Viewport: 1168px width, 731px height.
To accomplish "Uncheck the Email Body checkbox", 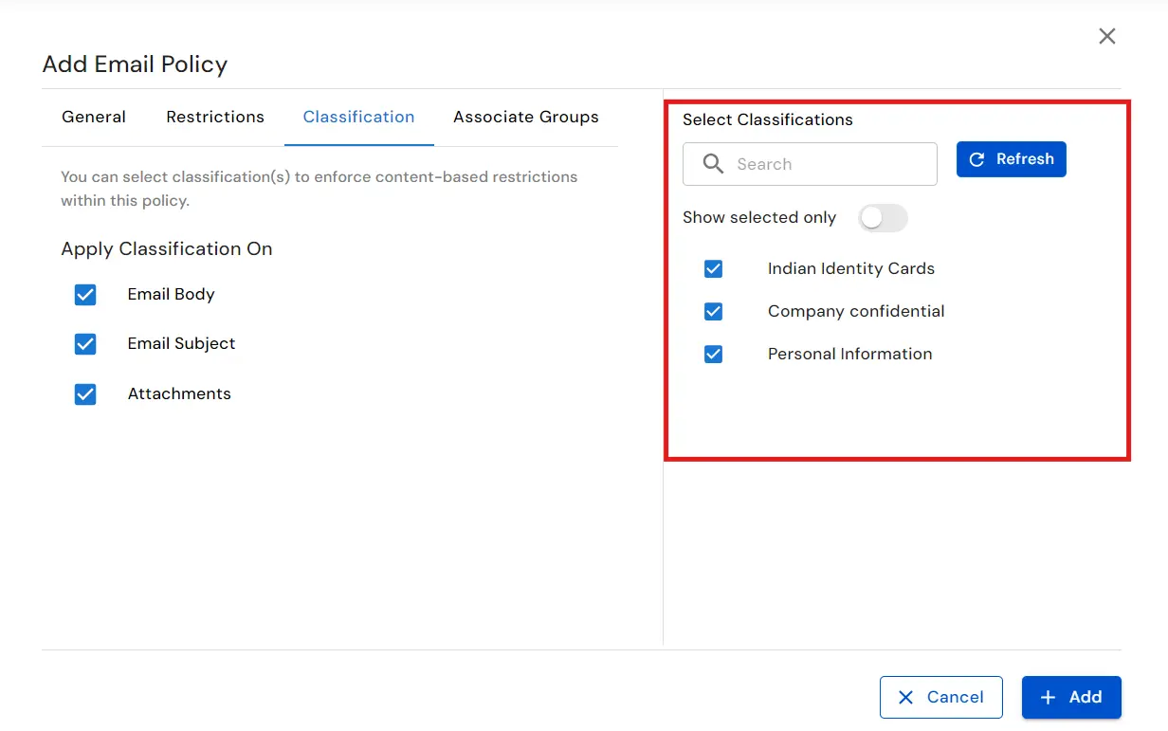I will point(85,294).
